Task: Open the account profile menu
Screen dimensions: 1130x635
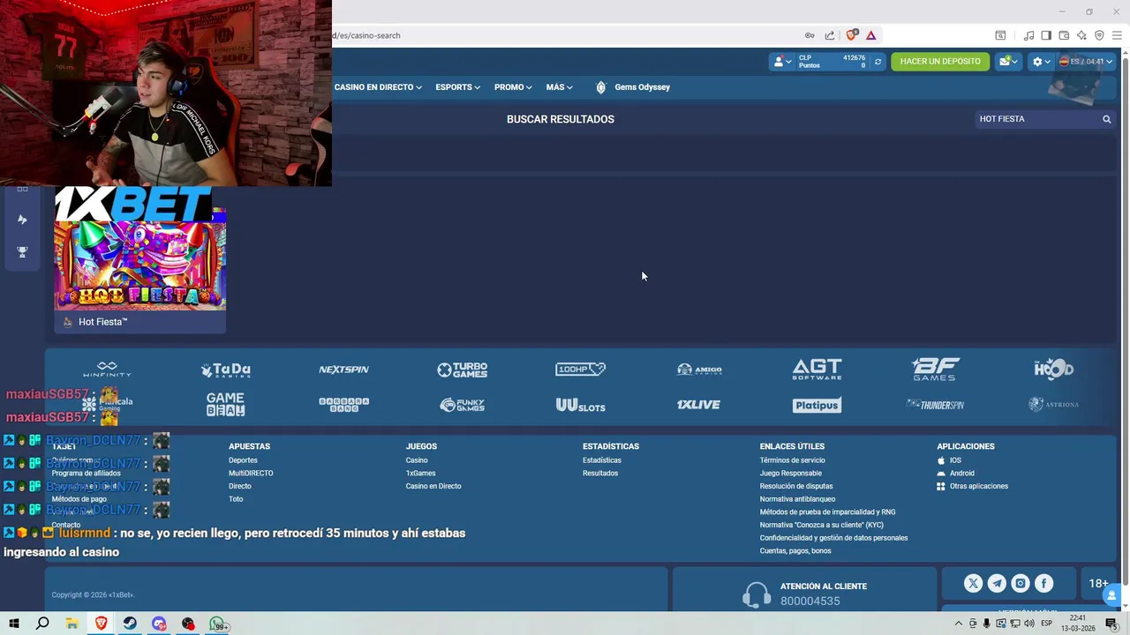Action: point(782,62)
